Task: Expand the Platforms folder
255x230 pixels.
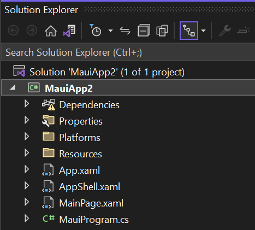Action: (x=27, y=137)
